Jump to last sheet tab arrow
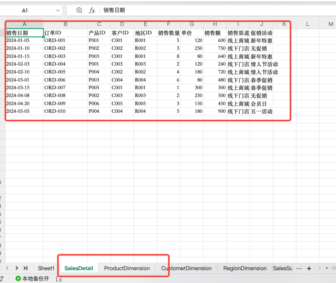Screen dimensions: 336x283 [x=26, y=268]
